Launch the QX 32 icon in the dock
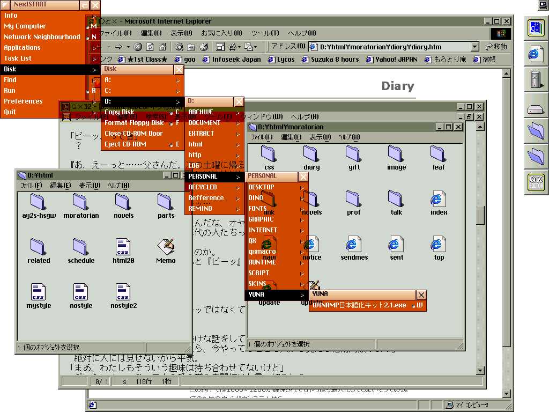The width and height of the screenshot is (549, 412). coord(536,28)
